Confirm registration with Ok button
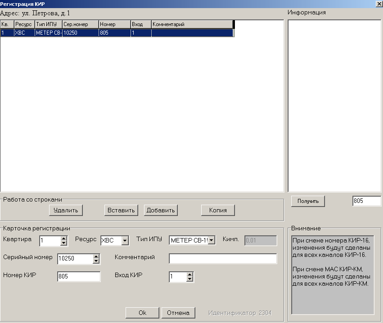This screenshot has height=323, width=383. [142, 313]
